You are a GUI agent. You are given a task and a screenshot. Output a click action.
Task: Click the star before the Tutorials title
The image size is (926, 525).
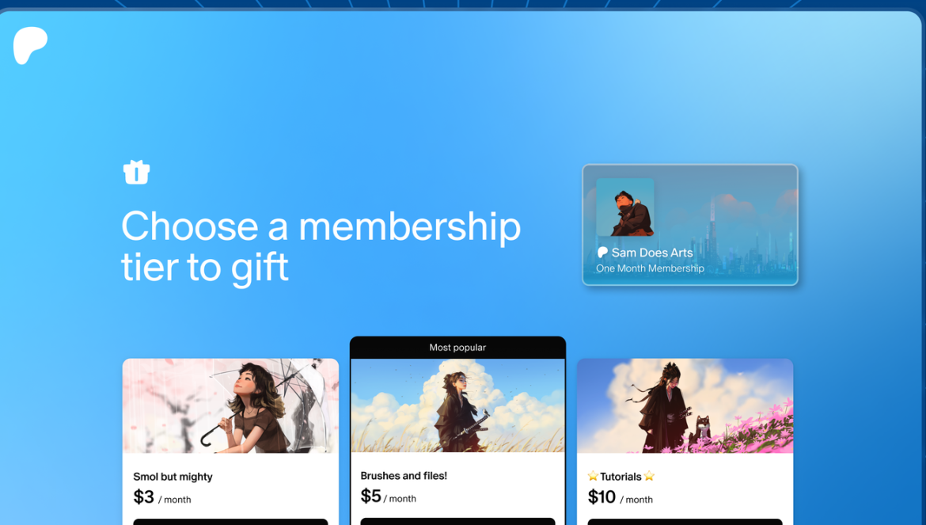(593, 476)
